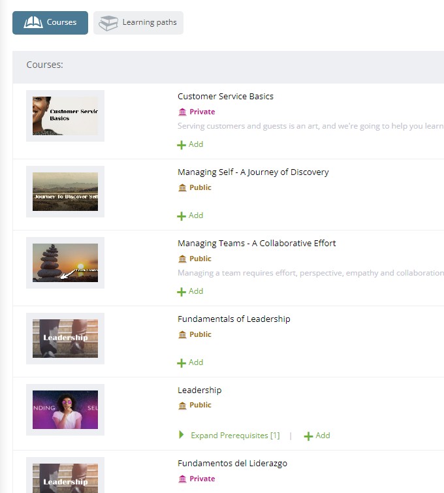This screenshot has width=444, height=493.
Task: Open the Fundamentos del Liderazgo course title
Action: 232,463
